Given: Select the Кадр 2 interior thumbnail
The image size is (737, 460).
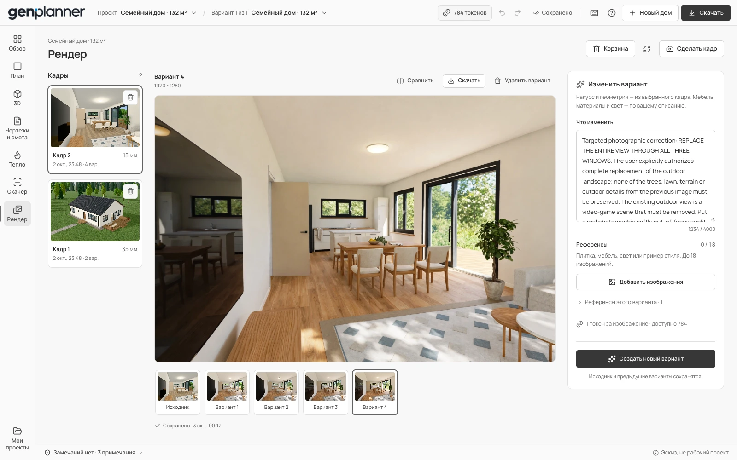Looking at the screenshot, I should coord(95,118).
